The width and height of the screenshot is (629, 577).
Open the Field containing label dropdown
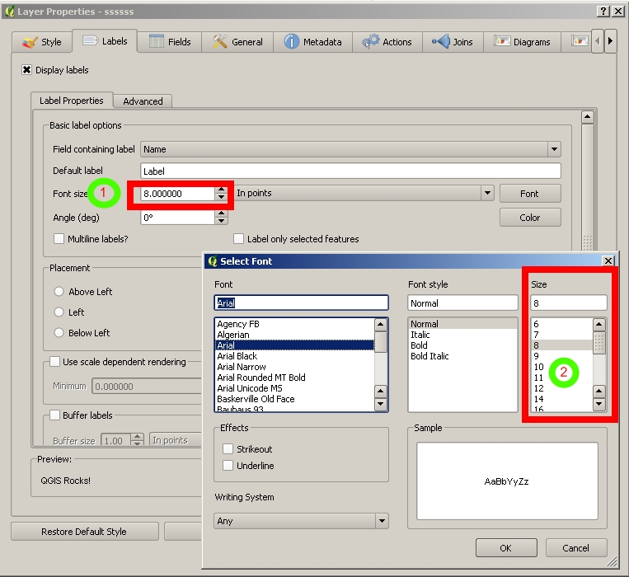point(554,149)
